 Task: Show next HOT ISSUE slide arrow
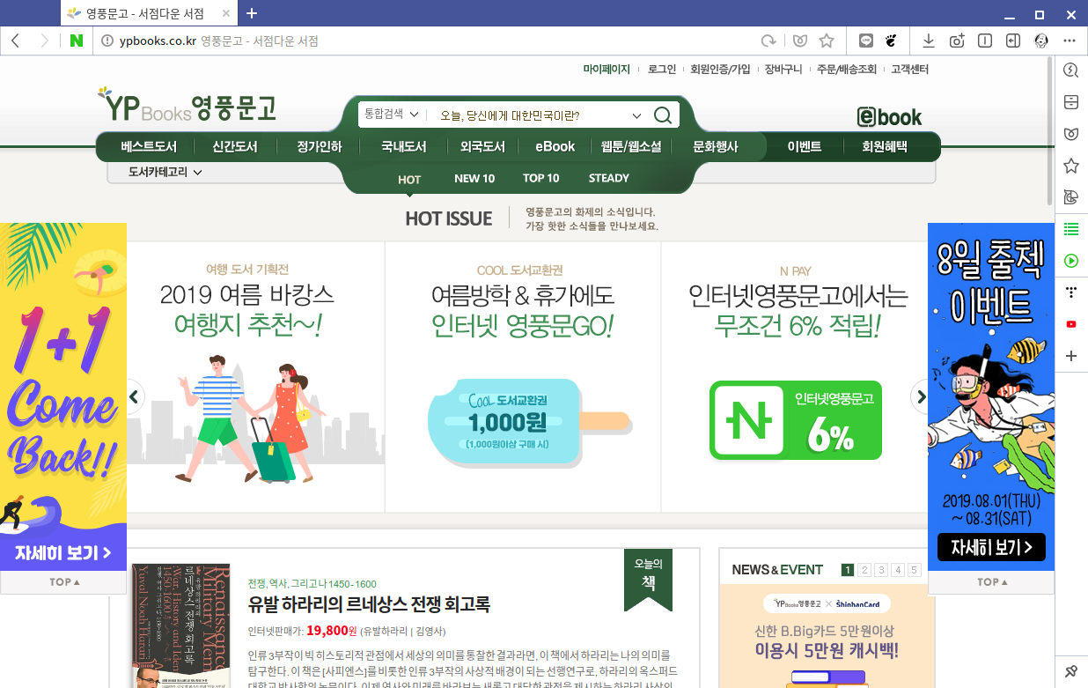point(921,397)
